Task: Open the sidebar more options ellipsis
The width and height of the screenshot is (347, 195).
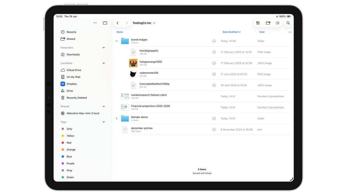Action: [95, 23]
